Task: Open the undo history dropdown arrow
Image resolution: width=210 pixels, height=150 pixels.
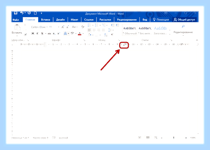Action: [25, 13]
